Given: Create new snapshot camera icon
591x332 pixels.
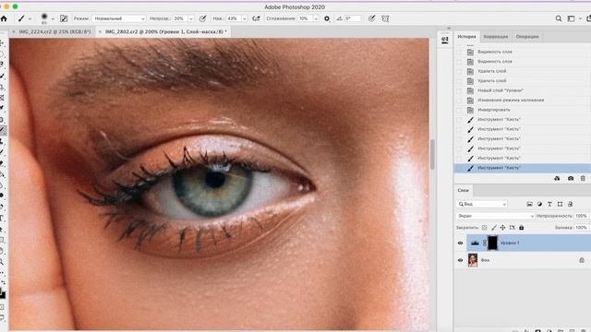Looking at the screenshot, I should pos(571,178).
